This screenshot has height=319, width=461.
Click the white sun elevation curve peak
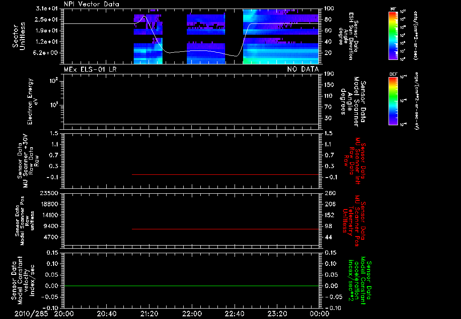click(144, 16)
